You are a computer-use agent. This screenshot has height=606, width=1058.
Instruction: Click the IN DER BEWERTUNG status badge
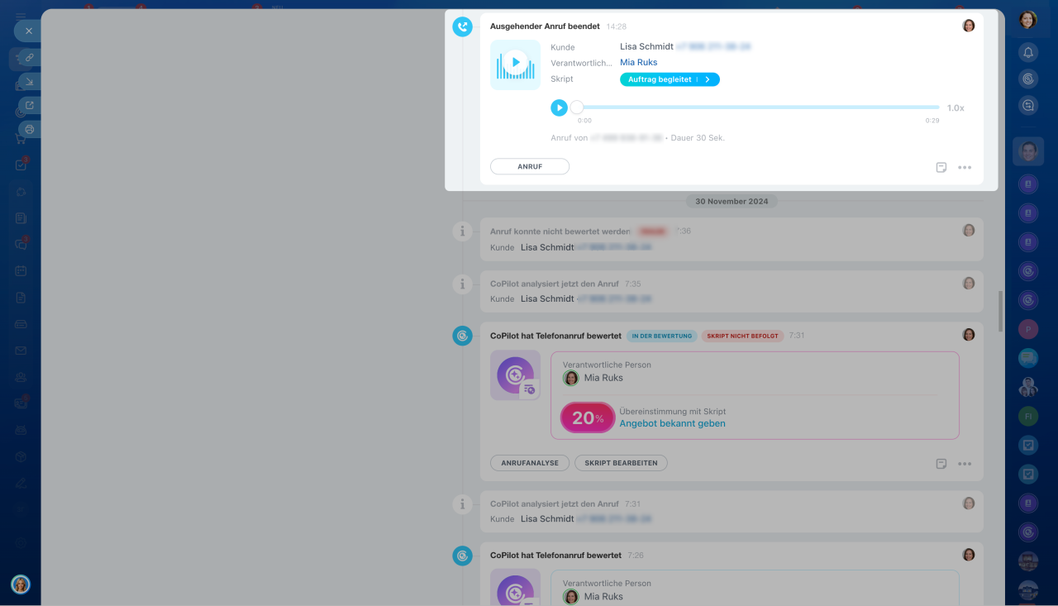(x=661, y=336)
